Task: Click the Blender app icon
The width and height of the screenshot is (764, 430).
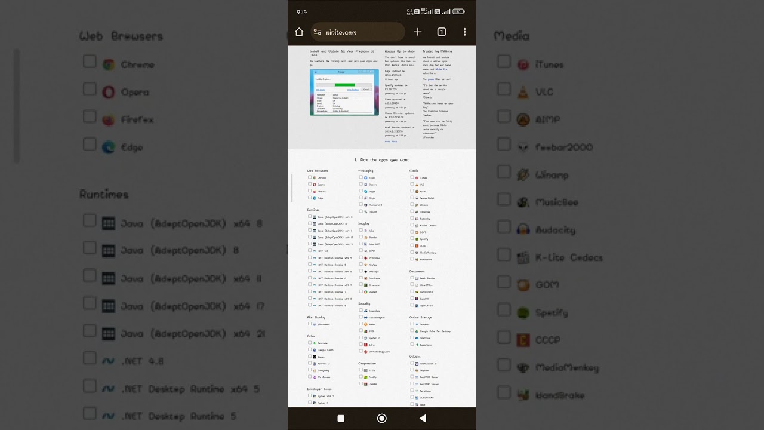Action: [366, 238]
